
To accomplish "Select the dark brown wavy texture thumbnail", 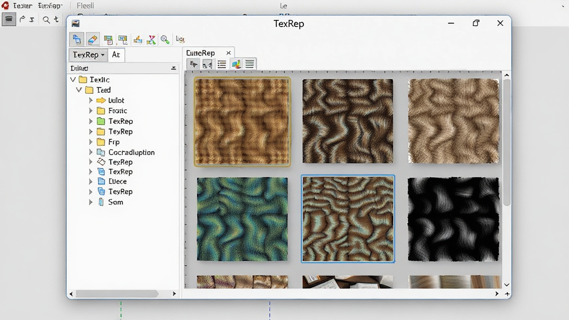I will (x=348, y=121).
